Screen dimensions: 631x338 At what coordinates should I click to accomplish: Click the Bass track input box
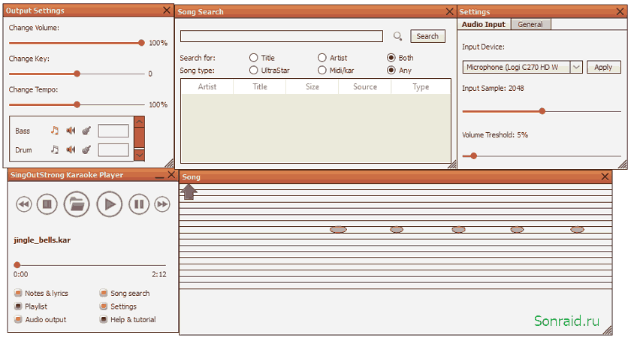113,131
